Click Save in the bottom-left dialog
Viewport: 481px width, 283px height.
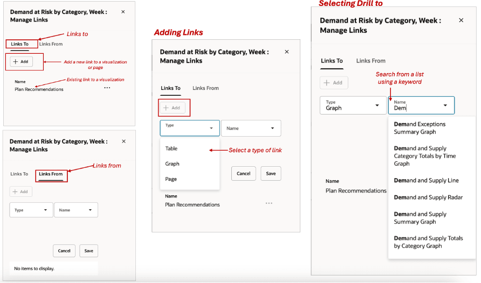(x=88, y=251)
